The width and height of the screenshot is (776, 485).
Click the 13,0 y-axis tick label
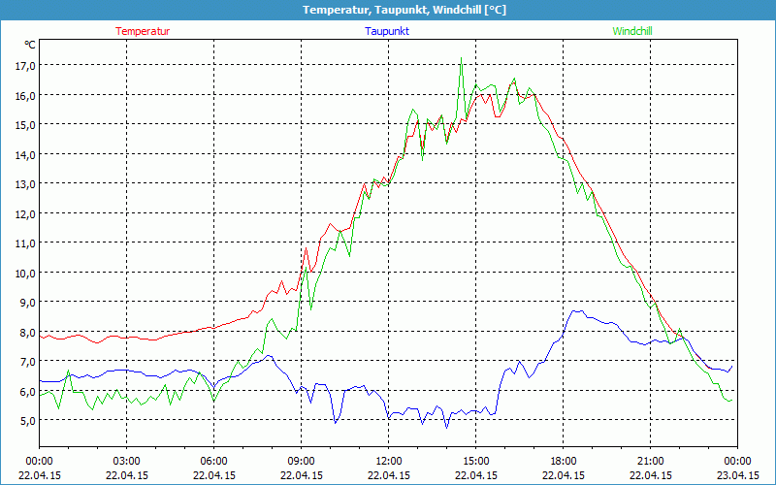click(x=25, y=183)
